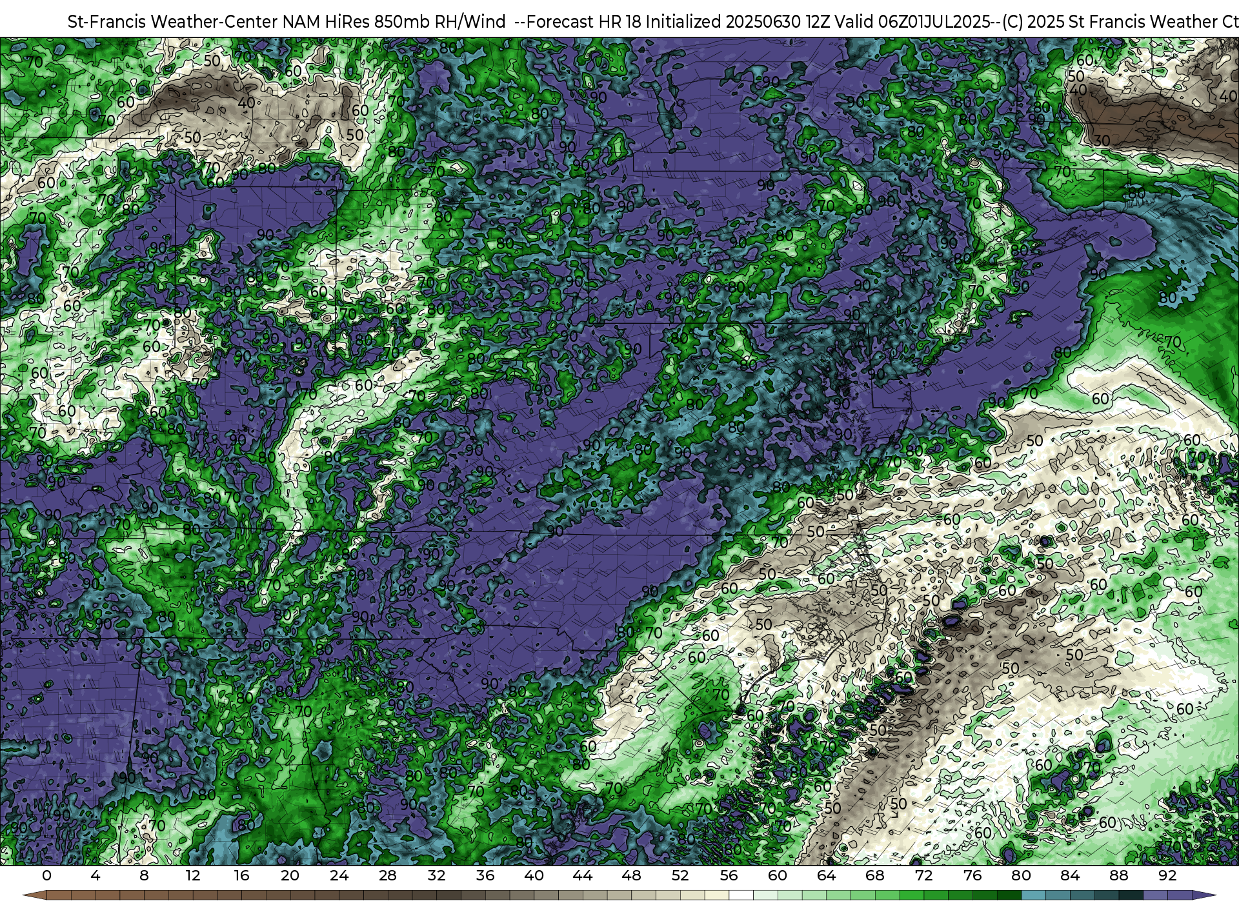The height and width of the screenshot is (903, 1239).
Task: Click the color bar tick label 8
Action: click(144, 875)
